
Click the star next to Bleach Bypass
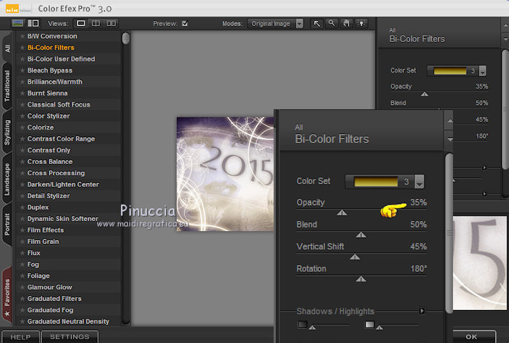[22, 71]
